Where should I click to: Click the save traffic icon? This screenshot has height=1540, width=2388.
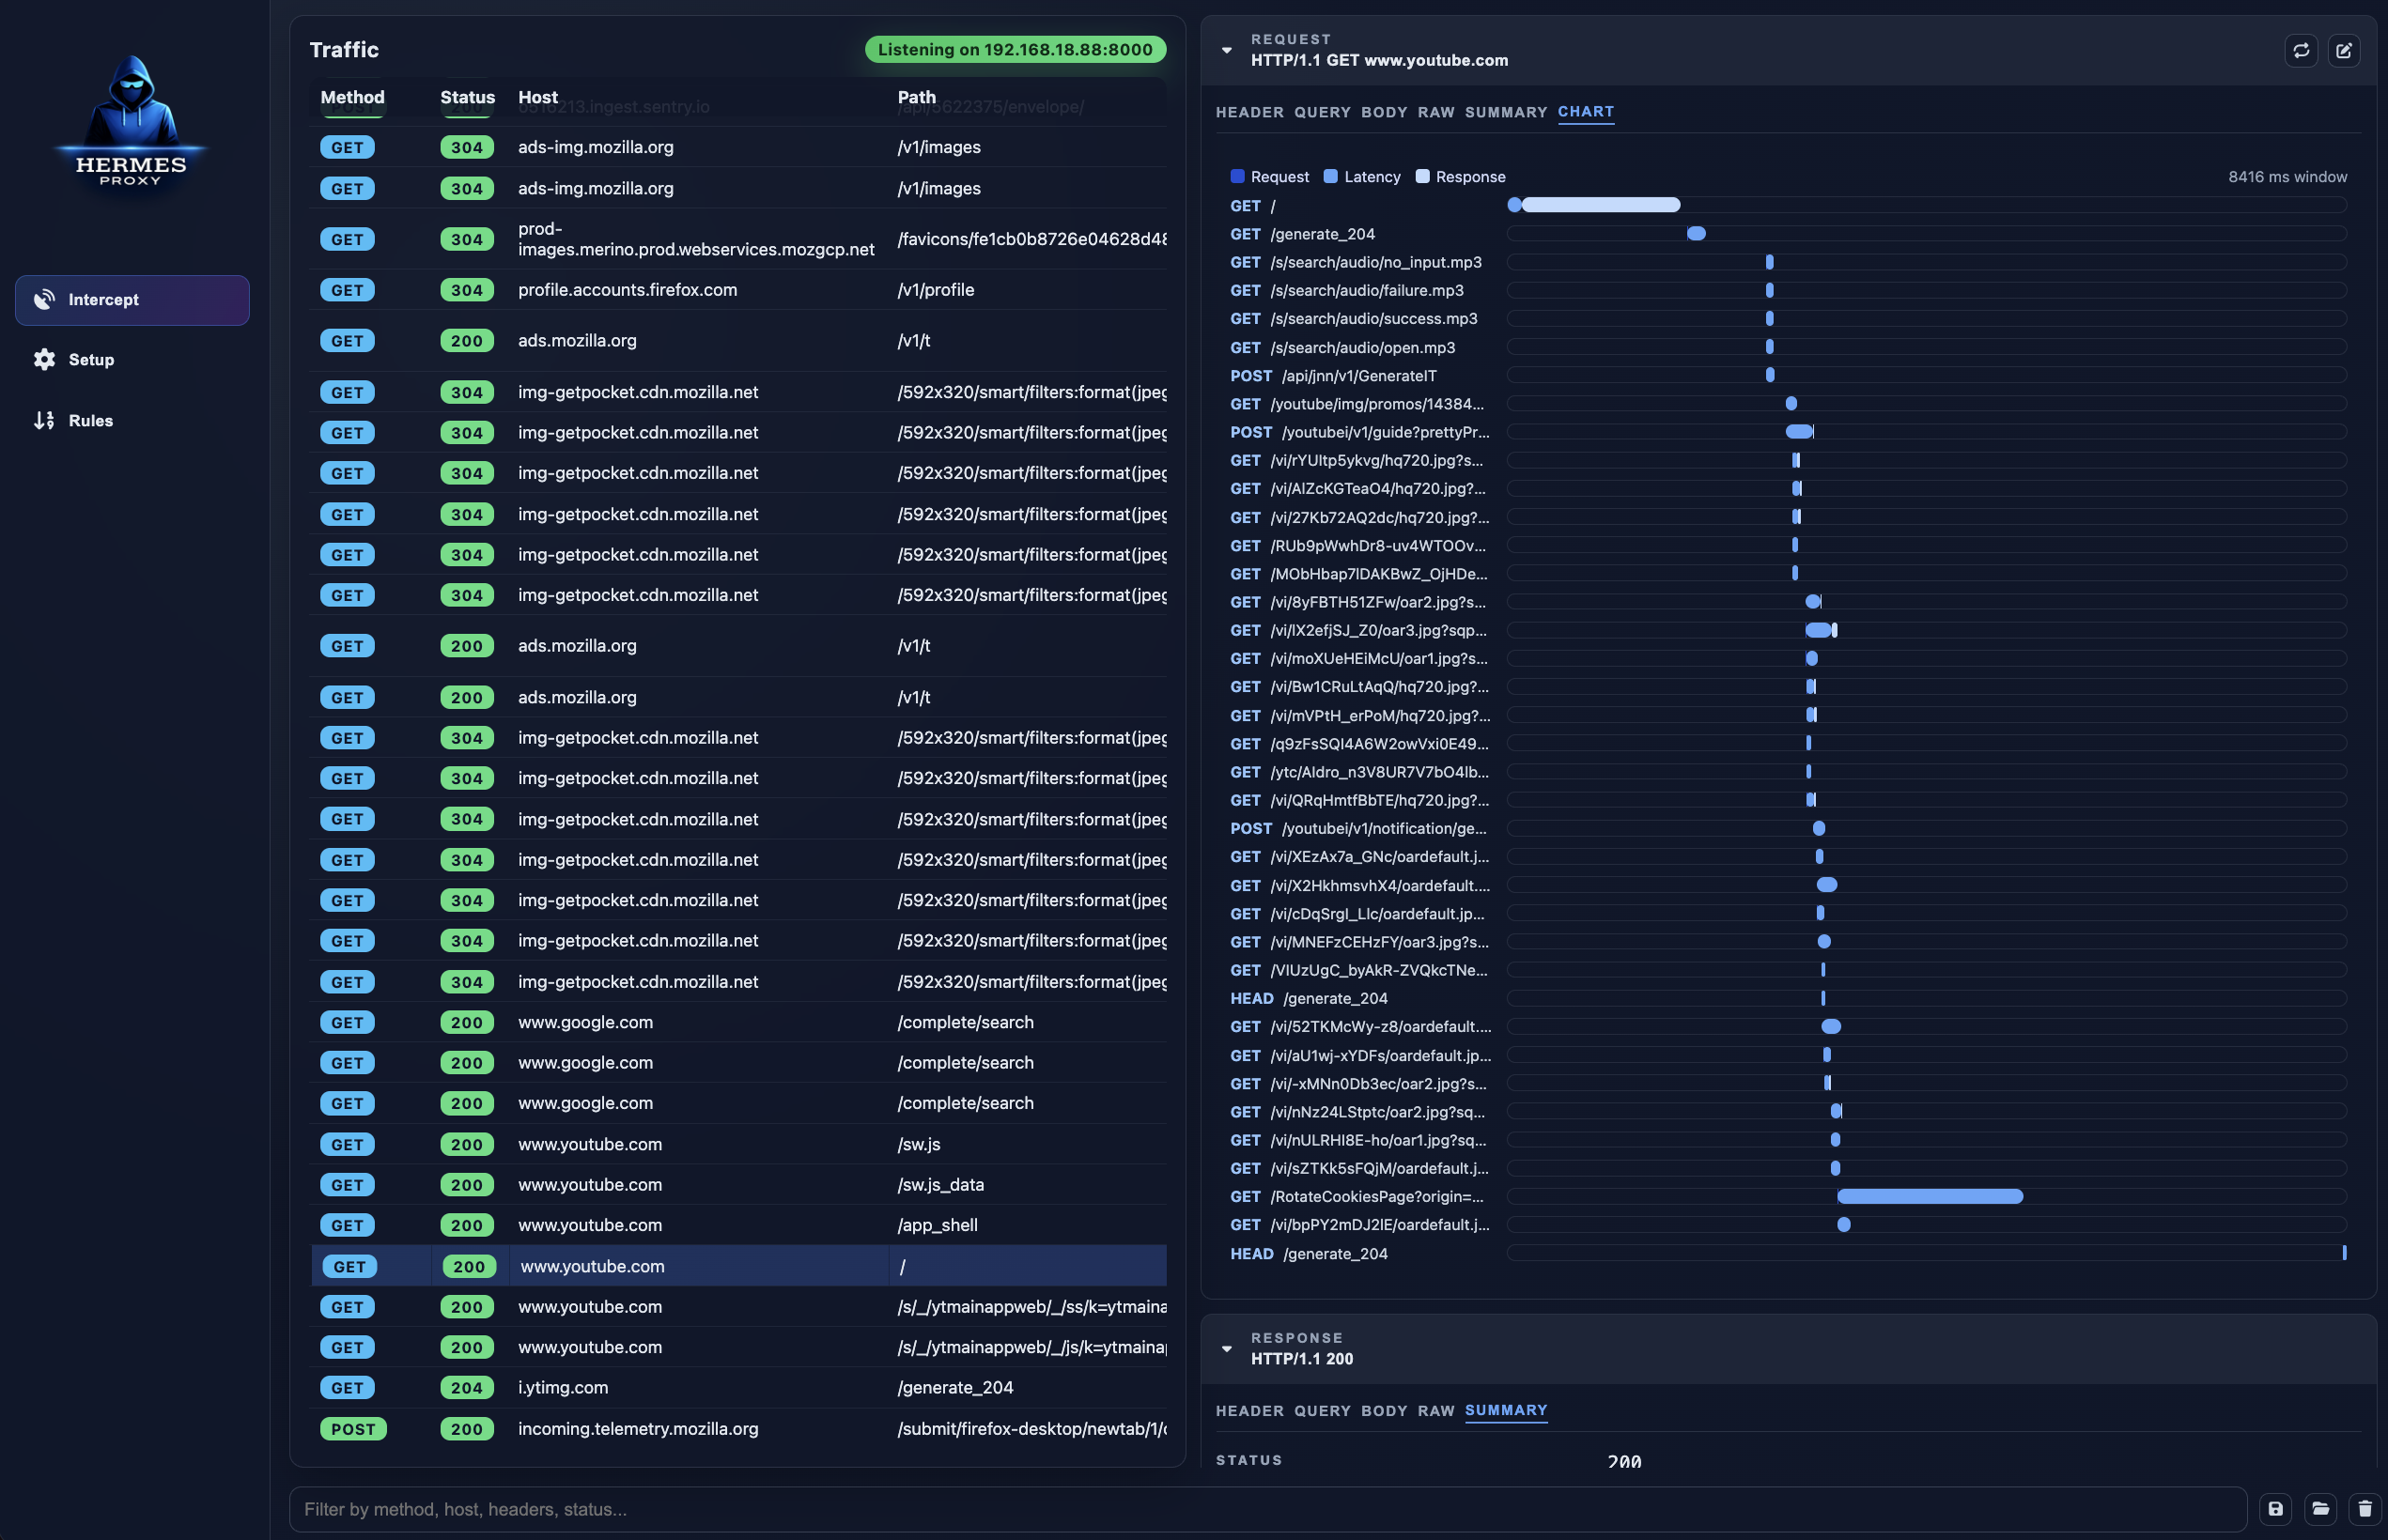[2275, 1508]
